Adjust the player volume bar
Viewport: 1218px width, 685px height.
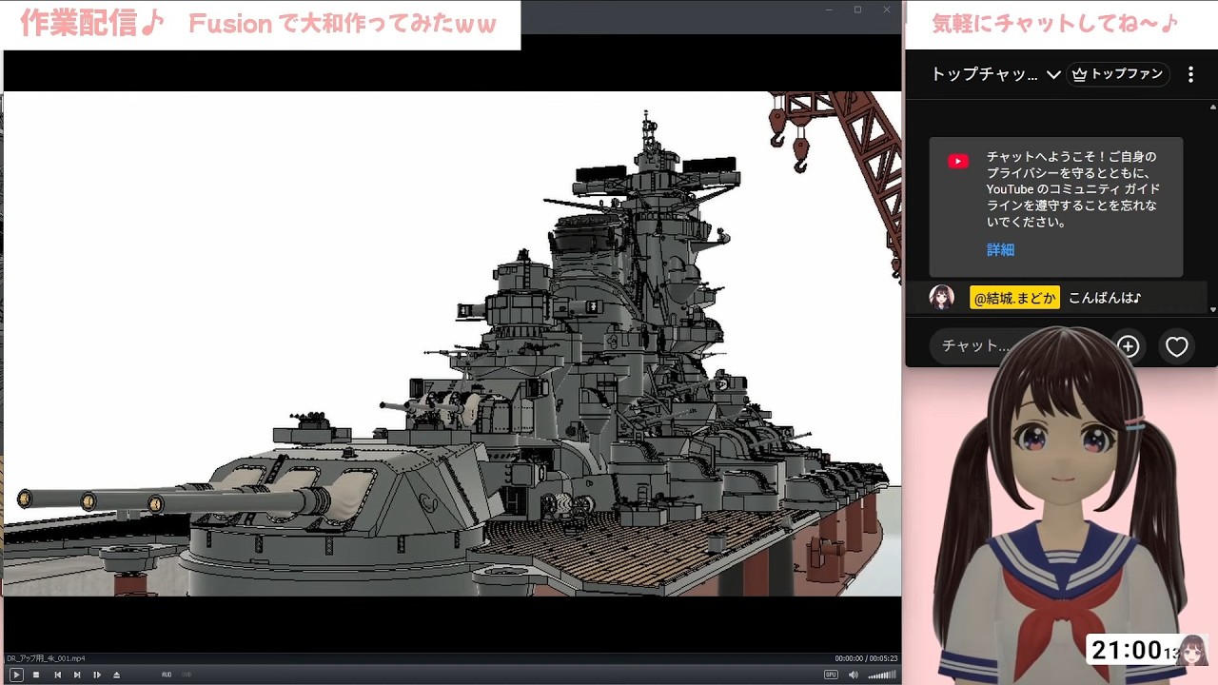pyautogui.click(x=882, y=675)
